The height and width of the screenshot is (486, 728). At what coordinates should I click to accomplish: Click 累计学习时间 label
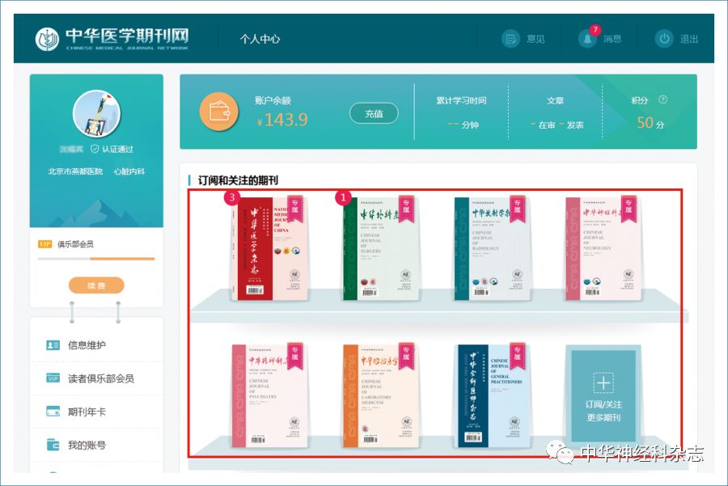pyautogui.click(x=461, y=101)
